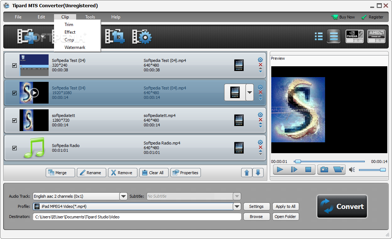The height and width of the screenshot is (239, 392).
Task: Remove 1920*1080 item with red X
Action: (x=260, y=92)
